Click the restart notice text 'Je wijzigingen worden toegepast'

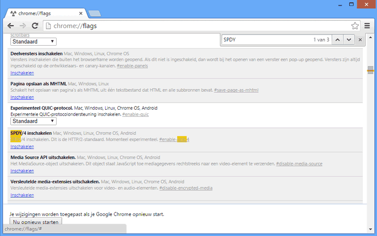[87, 214]
